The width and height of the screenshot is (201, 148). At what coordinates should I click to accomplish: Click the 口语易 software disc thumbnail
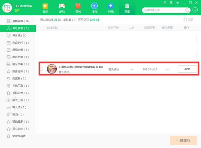pyautogui.click(x=52, y=69)
